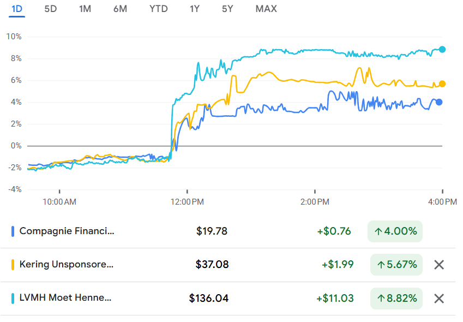Switch chart to the 6M range
Screen dimensions: 463x322
[x=120, y=9]
